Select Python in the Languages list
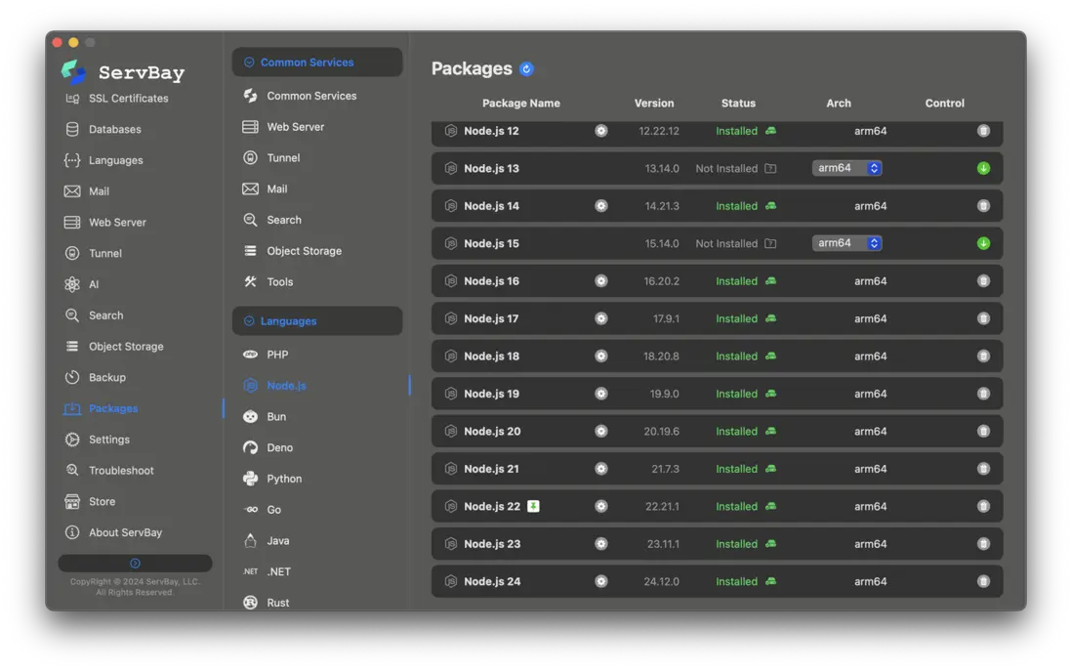Image resolution: width=1072 pixels, height=671 pixels. [x=284, y=479]
